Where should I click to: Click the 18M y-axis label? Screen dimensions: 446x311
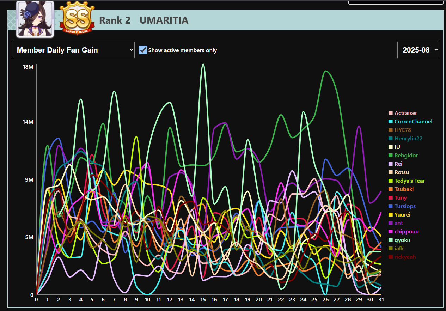pos(28,67)
